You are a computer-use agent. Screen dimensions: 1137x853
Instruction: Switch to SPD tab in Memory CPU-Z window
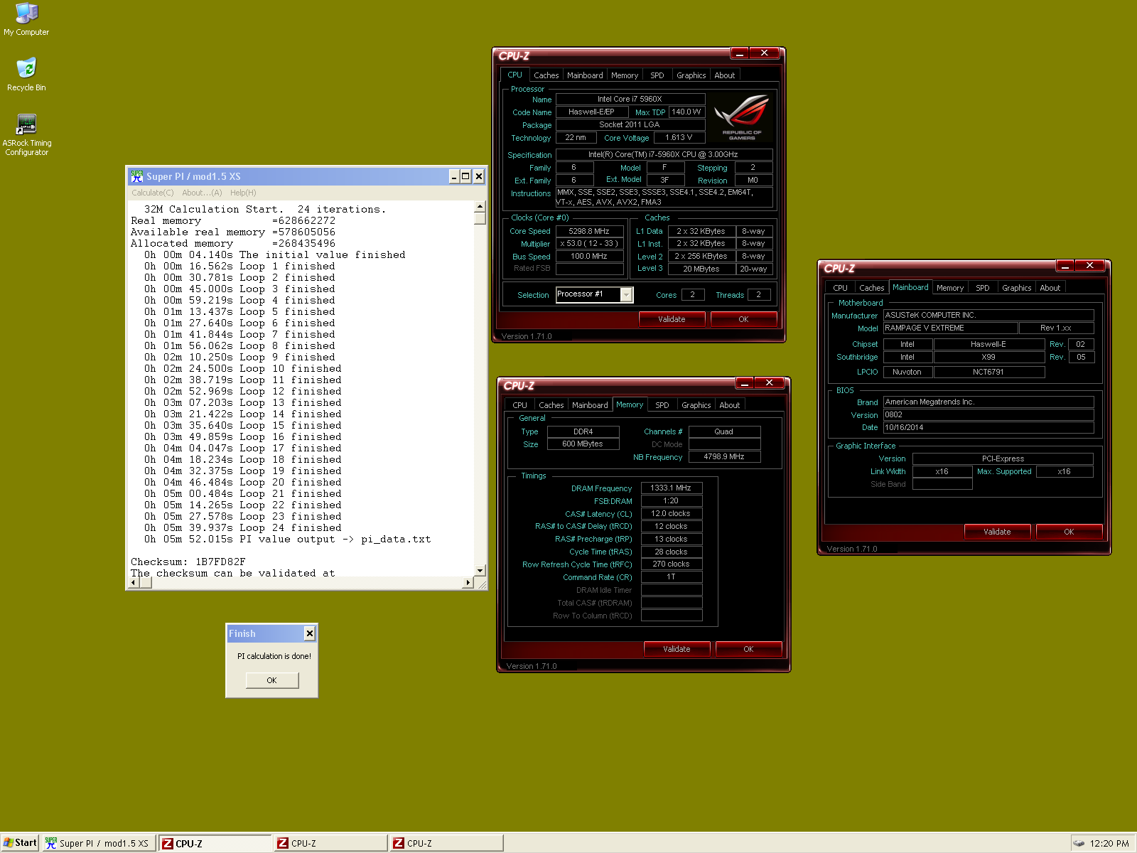662,405
